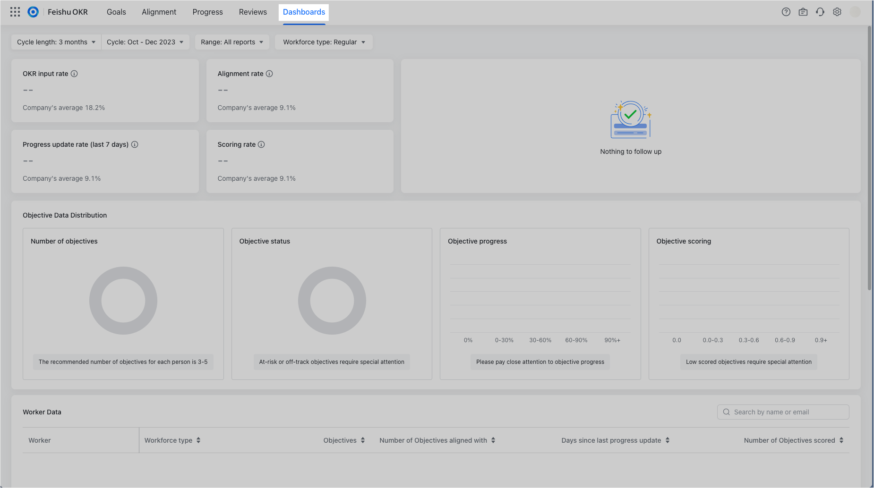Click the Number of objectives donut chart

coord(123,301)
